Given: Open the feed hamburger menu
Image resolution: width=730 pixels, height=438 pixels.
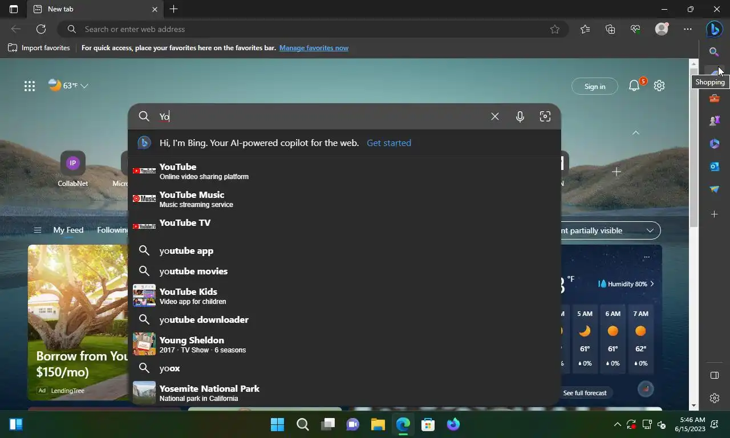Looking at the screenshot, I should tap(38, 230).
